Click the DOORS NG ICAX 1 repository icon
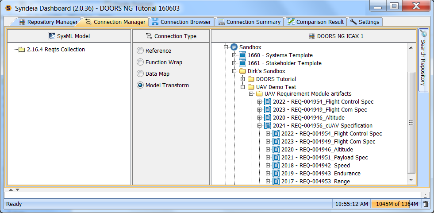The image size is (434, 213). pyautogui.click(x=311, y=36)
